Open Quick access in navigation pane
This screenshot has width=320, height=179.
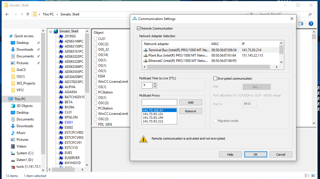[24, 36]
